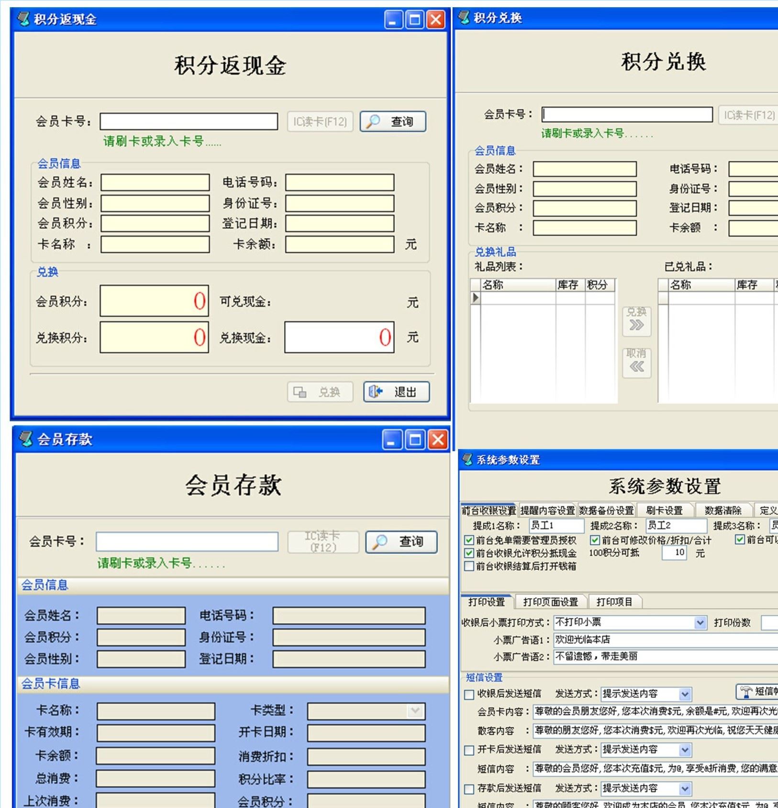The width and height of the screenshot is (778, 808).
Task: Toggle 前台免单需要管理员授权 checkbox
Action: (x=469, y=540)
